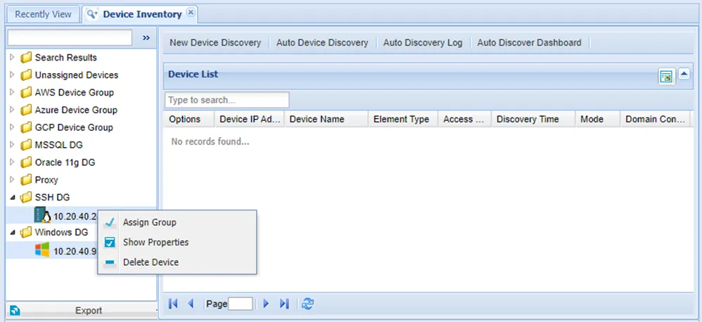Switch to the Recently View tab
This screenshot has width=702, height=322.
point(43,14)
